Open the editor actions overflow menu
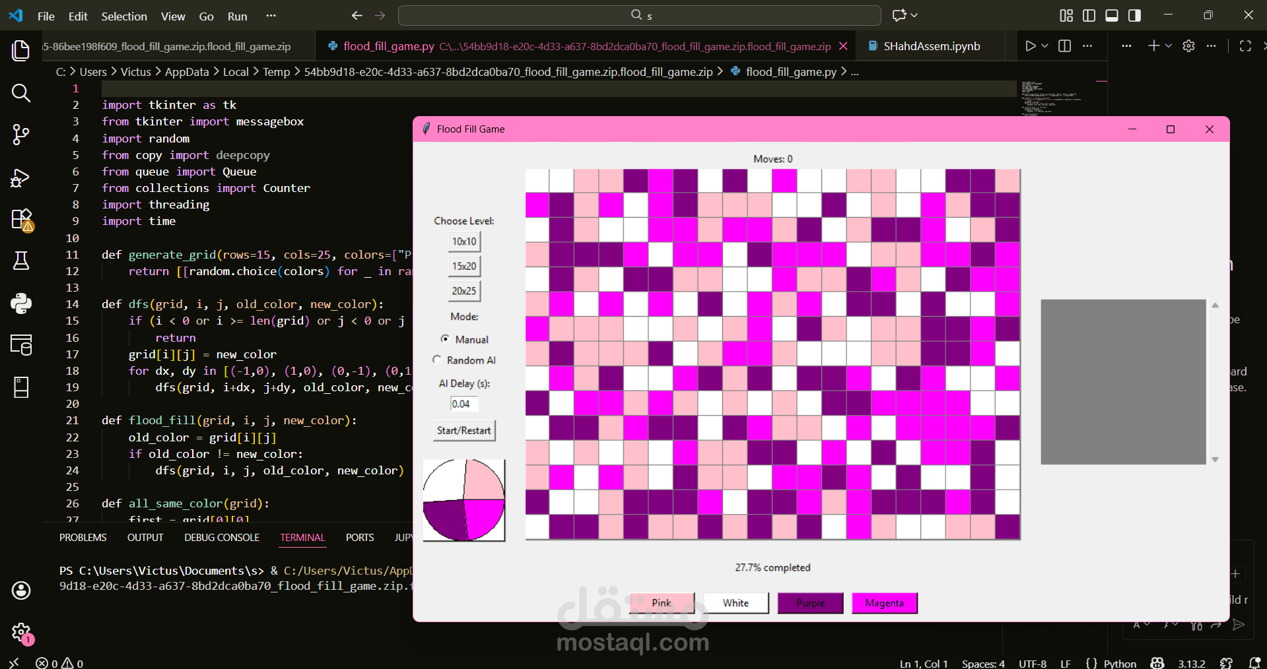This screenshot has width=1267, height=669. [x=1088, y=46]
